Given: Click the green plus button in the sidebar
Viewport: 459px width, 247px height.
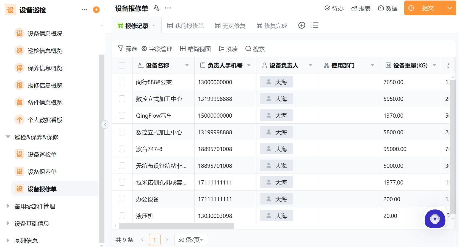Looking at the screenshot, I should coord(96,10).
